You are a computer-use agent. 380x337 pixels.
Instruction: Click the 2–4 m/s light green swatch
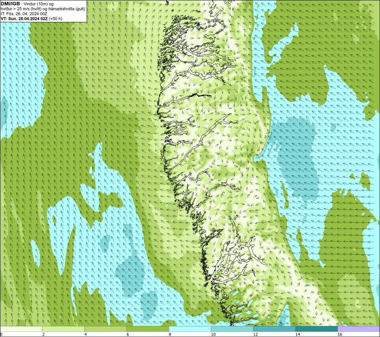point(63,329)
